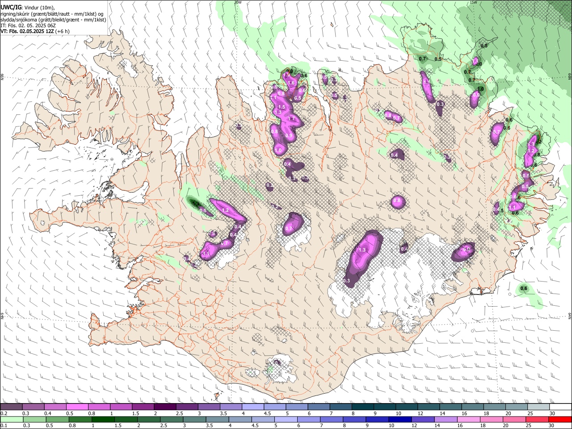Click the 'UWC/IG: Vindur (10m)' title text

click(27, 8)
